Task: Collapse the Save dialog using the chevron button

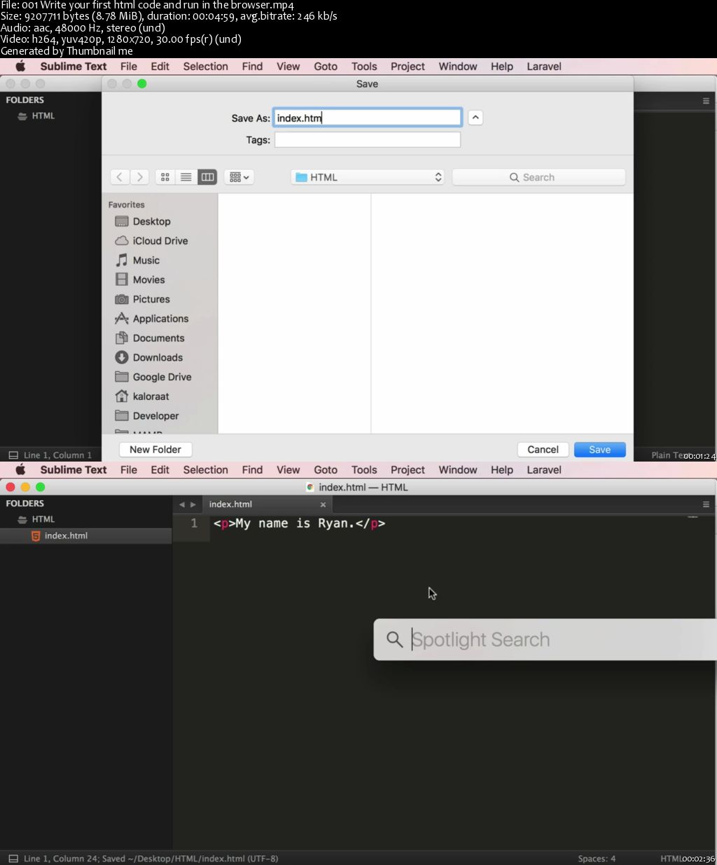Action: [x=475, y=118]
